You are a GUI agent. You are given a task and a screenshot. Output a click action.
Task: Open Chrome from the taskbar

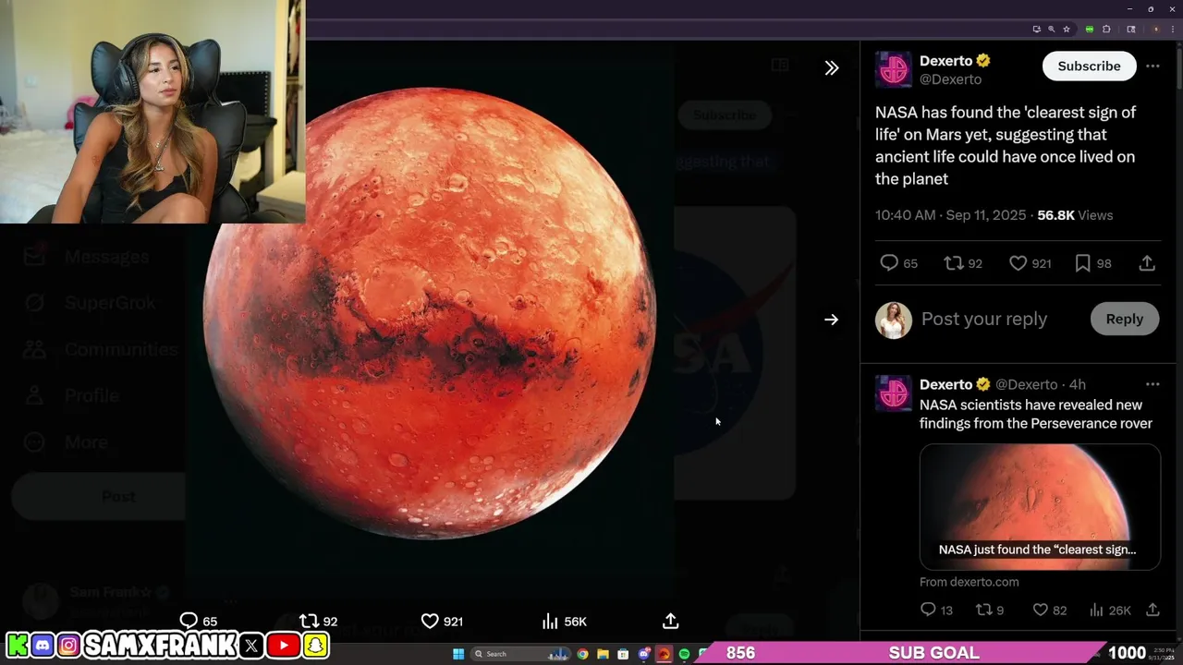pos(582,654)
